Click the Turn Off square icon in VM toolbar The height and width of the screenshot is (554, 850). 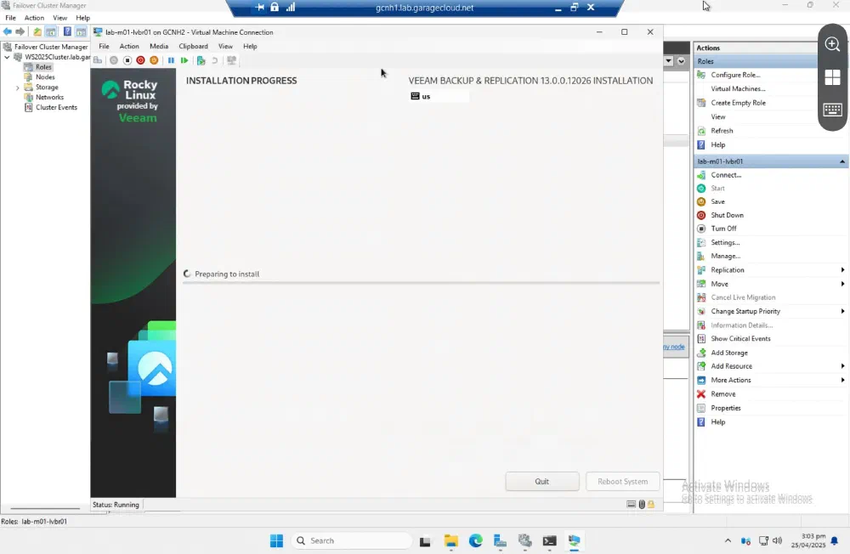click(127, 60)
